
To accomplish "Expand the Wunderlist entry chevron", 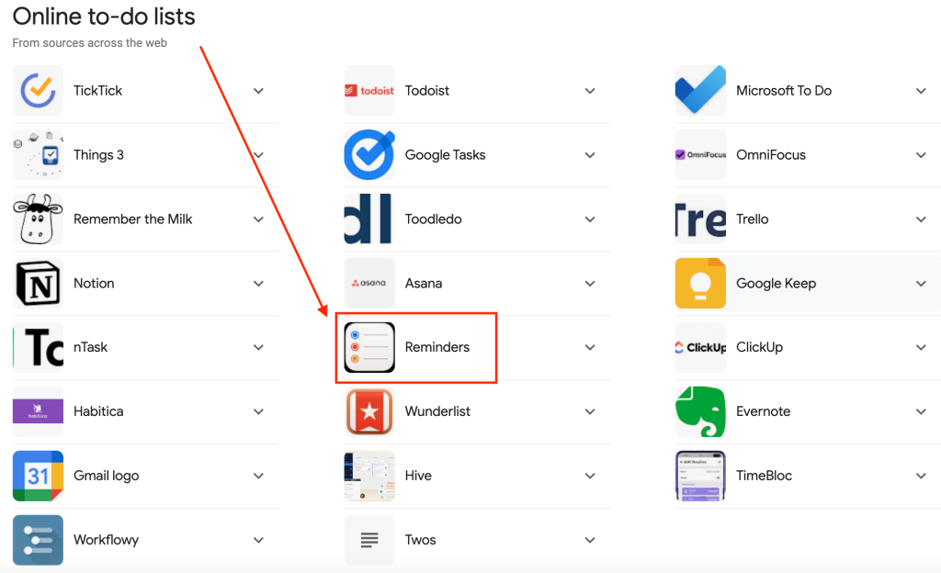I will (x=590, y=411).
